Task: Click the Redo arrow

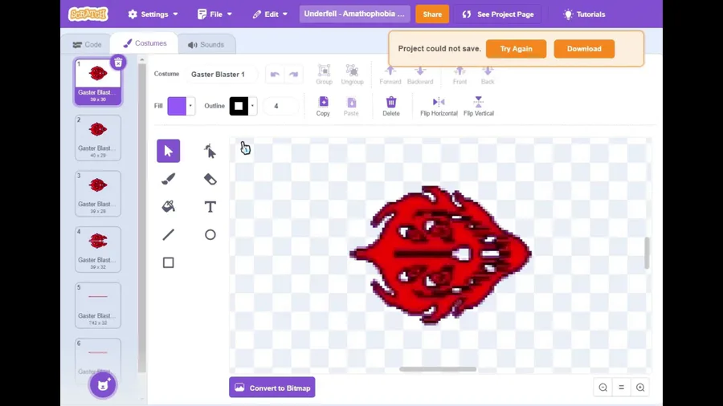Action: (294, 74)
